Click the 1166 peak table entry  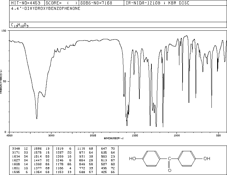click(63, 168)
